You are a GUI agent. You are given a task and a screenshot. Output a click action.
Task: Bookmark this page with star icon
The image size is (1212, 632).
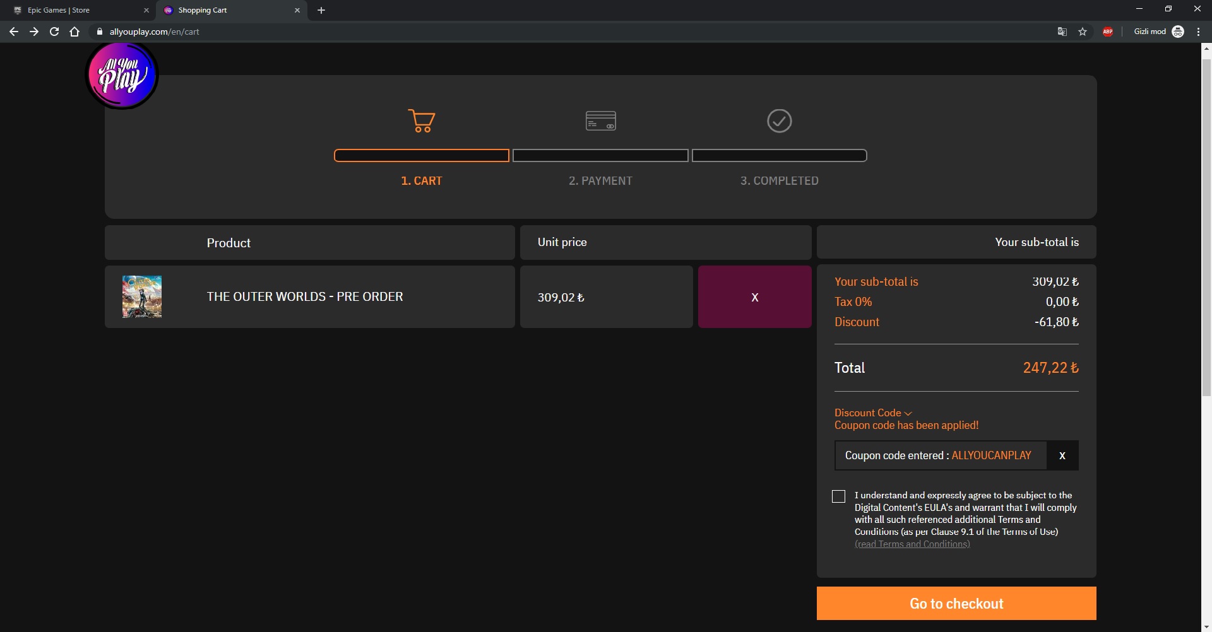[x=1083, y=32]
